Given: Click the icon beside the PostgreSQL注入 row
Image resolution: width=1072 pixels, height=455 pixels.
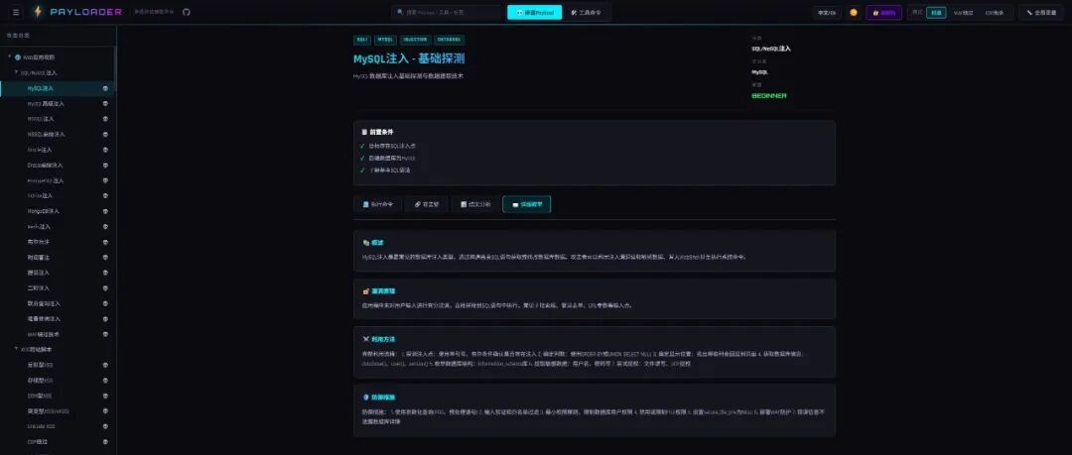Looking at the screenshot, I should pyautogui.click(x=105, y=181).
